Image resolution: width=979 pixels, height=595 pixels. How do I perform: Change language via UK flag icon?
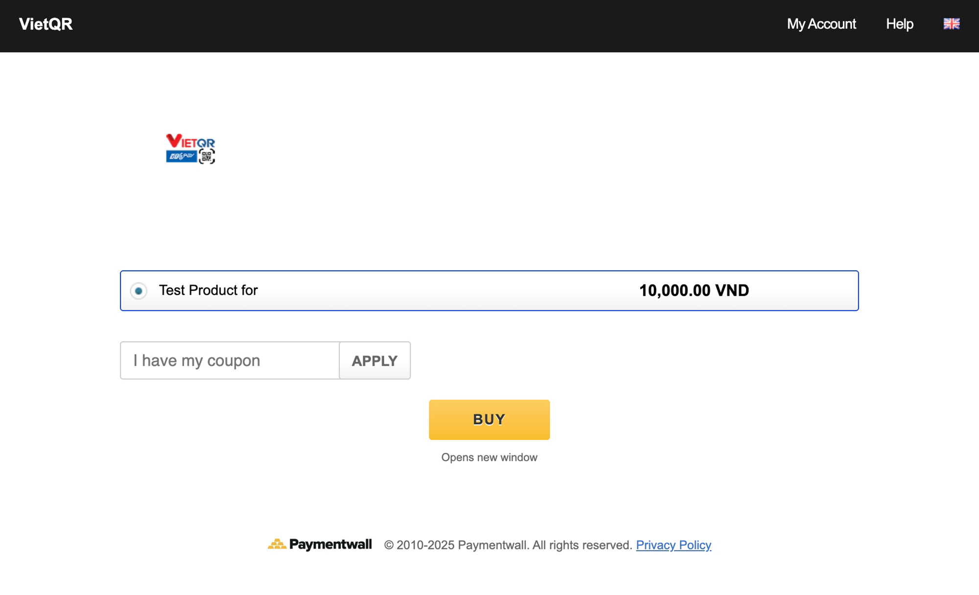(x=951, y=23)
